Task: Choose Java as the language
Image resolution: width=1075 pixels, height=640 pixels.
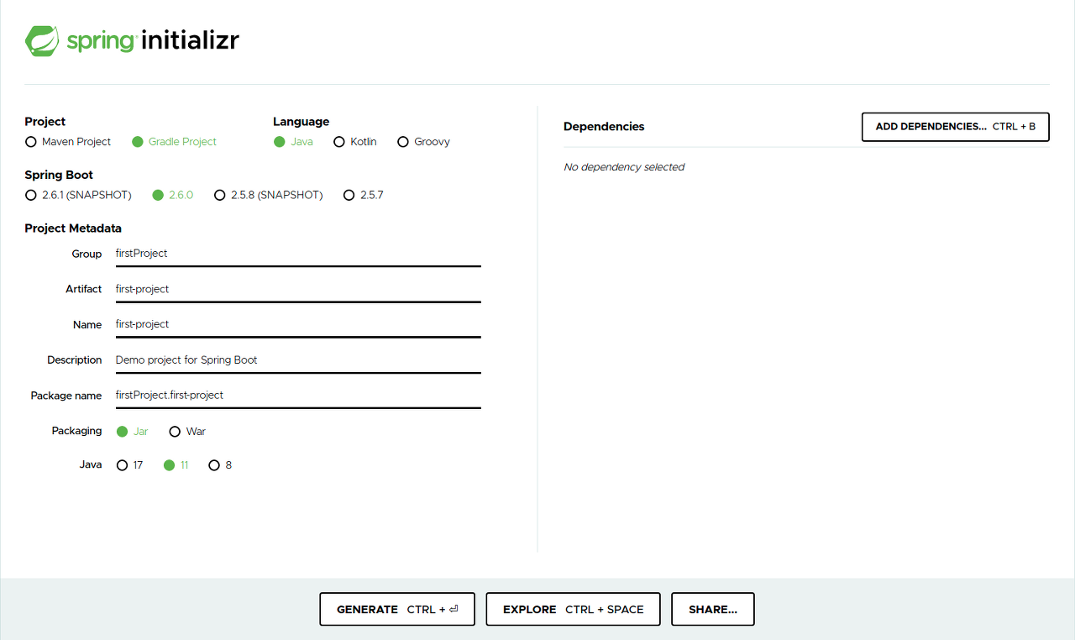Action: coord(293,142)
